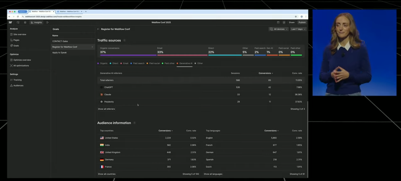Click the Preview play icon
Viewport: 401px width, 181px height.
tap(48, 22)
